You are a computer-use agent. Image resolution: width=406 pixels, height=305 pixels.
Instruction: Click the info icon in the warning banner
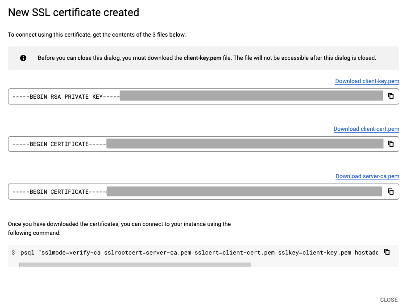pos(23,58)
